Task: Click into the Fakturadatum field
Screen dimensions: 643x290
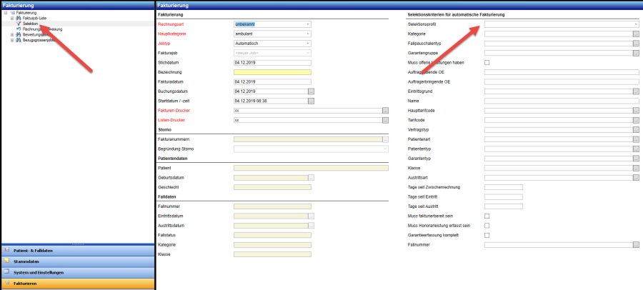Action: pyautogui.click(x=272, y=81)
